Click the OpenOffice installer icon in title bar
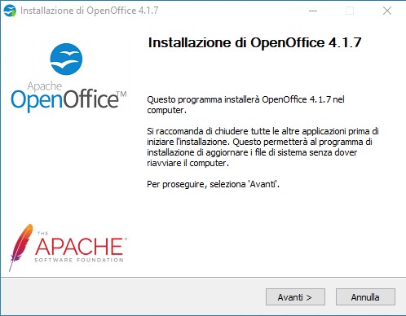This screenshot has height=316, width=406. point(10,11)
